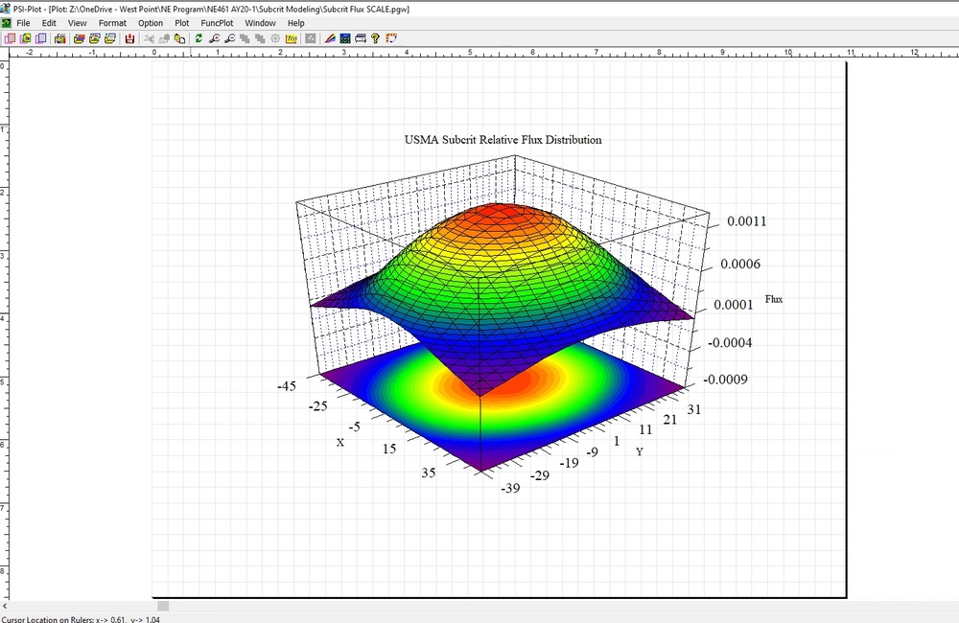Open the Option menu

151,22
